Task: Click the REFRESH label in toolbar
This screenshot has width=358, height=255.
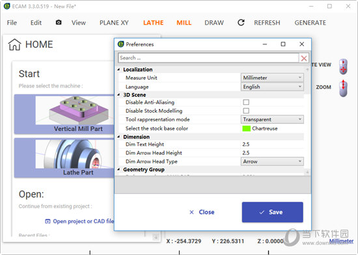Action: (x=267, y=23)
